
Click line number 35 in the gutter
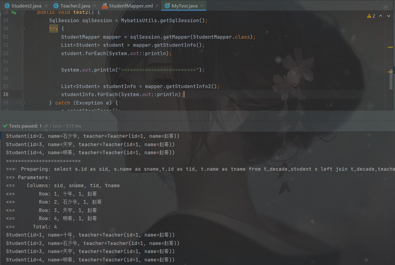tap(5, 70)
